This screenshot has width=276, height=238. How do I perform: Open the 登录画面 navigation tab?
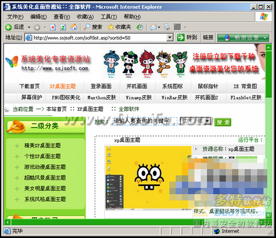coord(101,86)
